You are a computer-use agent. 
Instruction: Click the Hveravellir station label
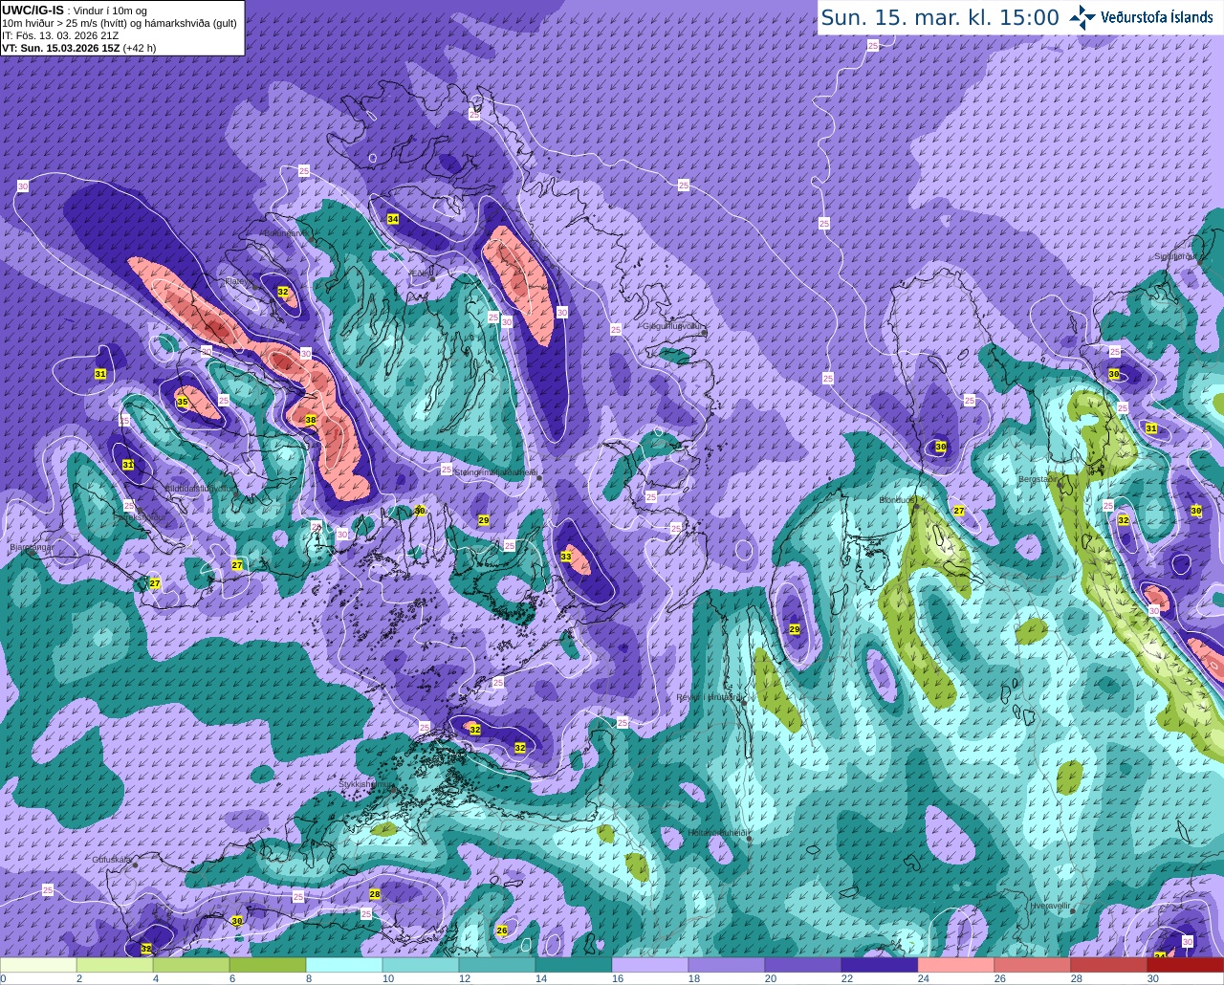tap(1050, 905)
